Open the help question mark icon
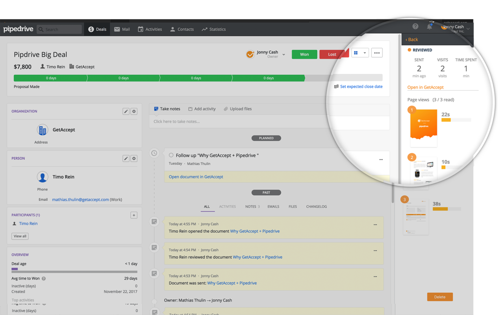Viewport: 504px width, 315px height. pos(415,26)
